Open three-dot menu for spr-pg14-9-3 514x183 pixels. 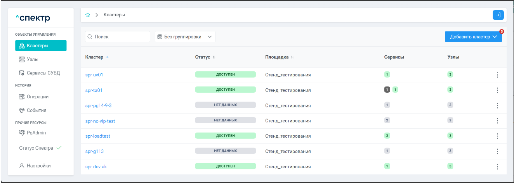(x=497, y=105)
